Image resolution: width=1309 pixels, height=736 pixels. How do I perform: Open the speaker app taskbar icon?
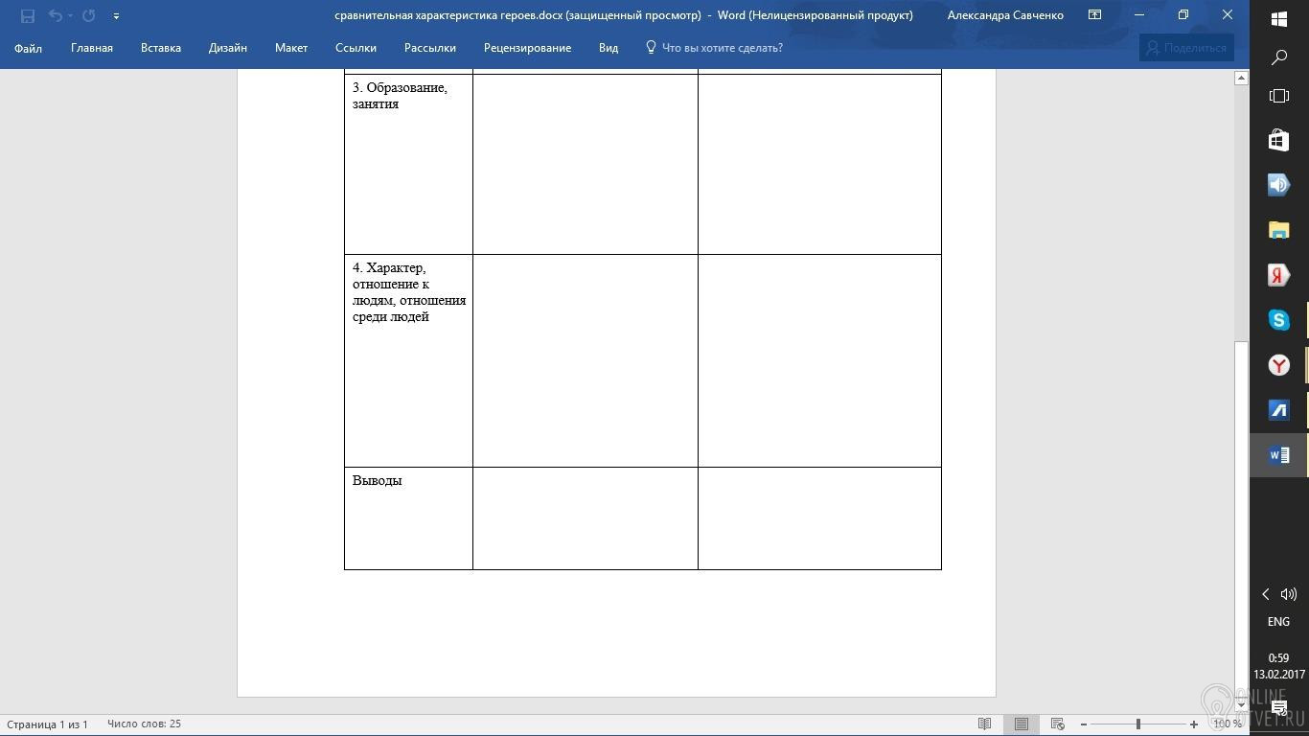(x=1279, y=185)
